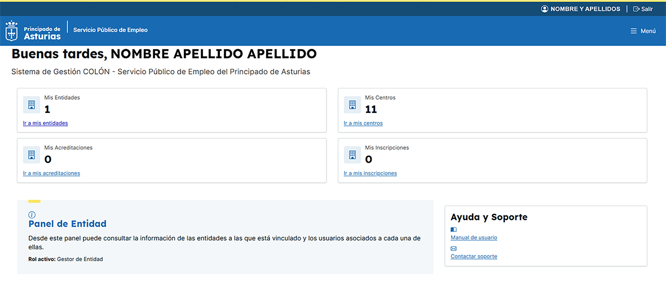Click the book icon above Manual de usuario

click(x=453, y=230)
